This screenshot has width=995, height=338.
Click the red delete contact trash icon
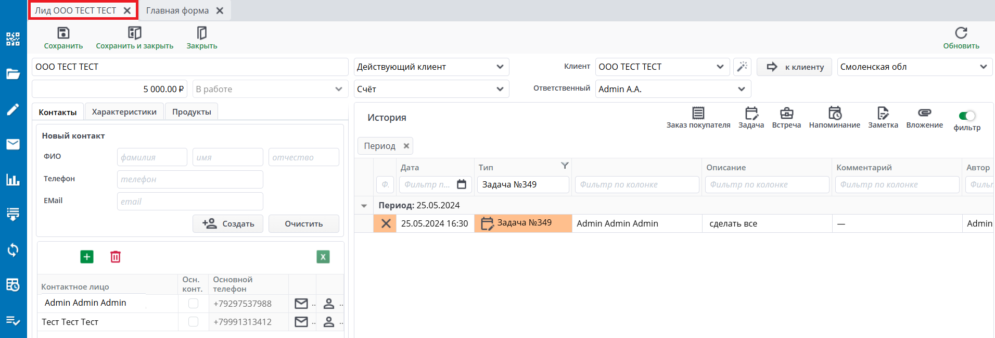click(116, 257)
